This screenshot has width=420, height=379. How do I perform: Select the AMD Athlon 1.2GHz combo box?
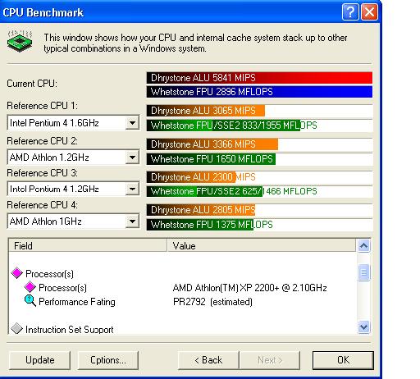click(73, 158)
